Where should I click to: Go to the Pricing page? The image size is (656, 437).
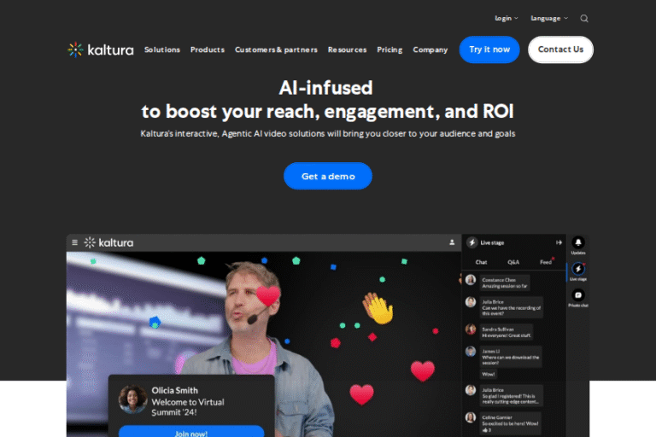click(x=389, y=50)
